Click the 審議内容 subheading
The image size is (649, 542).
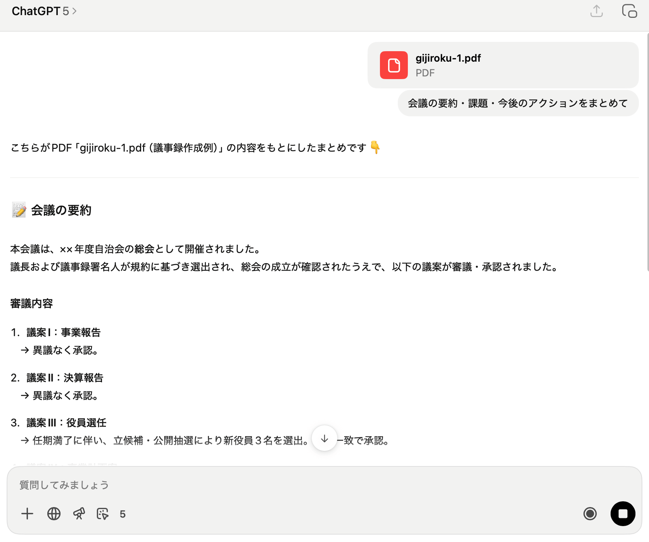[x=31, y=304]
